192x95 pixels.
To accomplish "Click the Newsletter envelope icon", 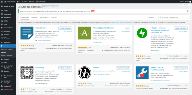I will [2, 31].
